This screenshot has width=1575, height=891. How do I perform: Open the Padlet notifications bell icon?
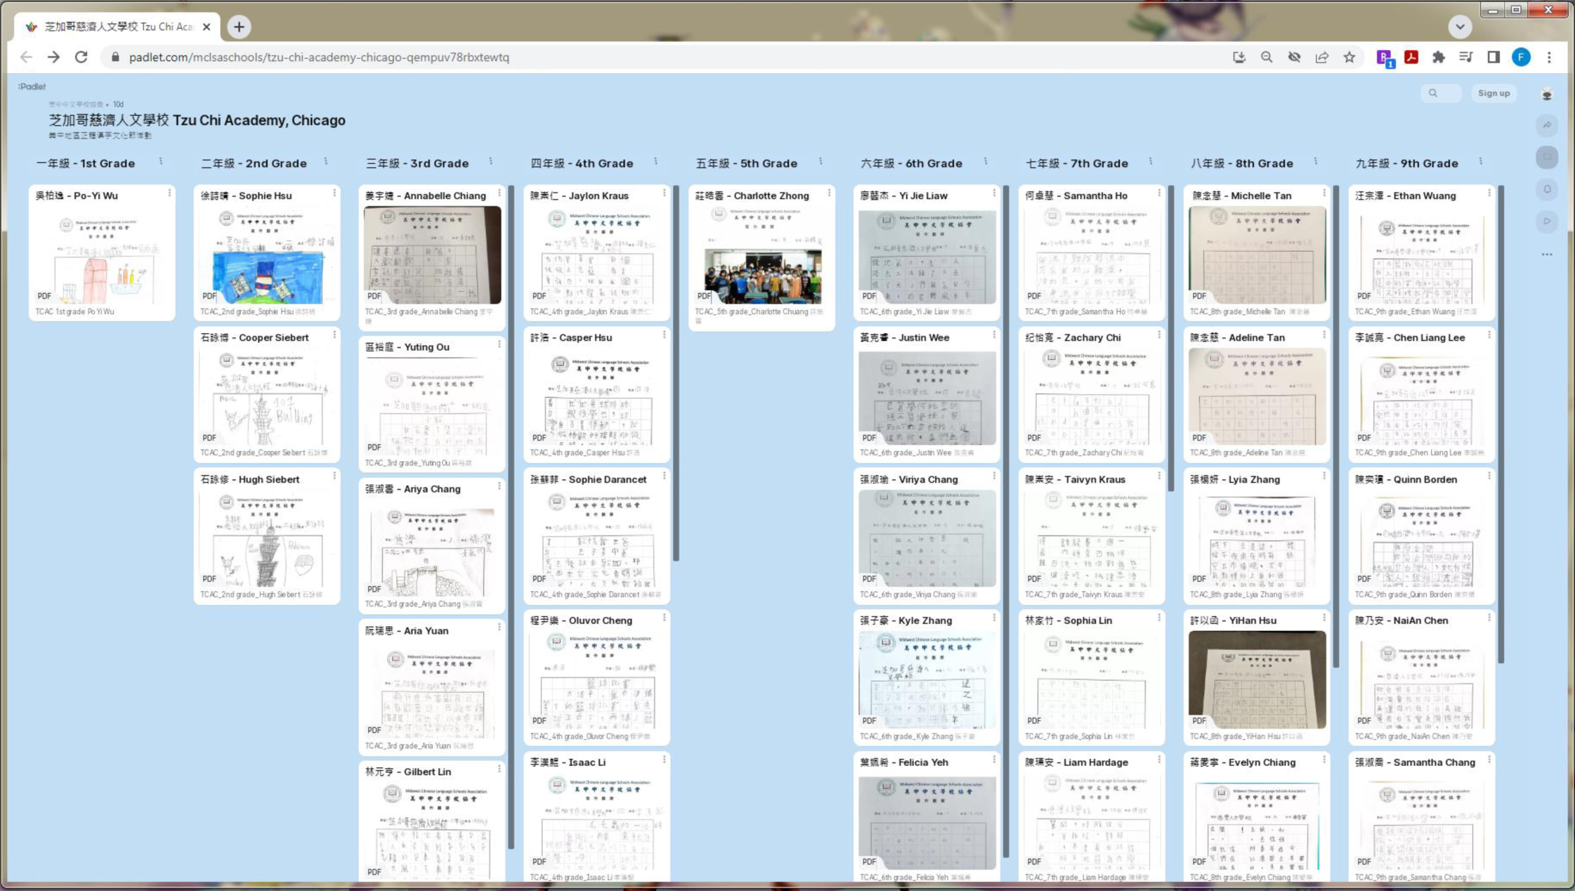click(x=1547, y=190)
